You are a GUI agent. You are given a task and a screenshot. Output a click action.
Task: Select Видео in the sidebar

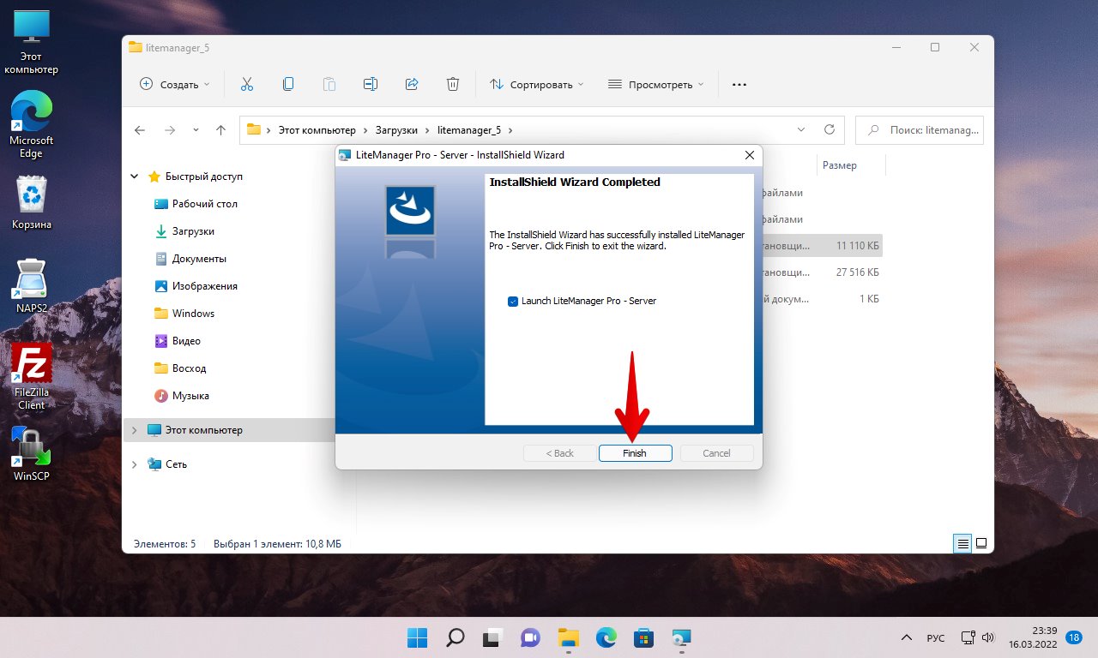click(x=186, y=341)
